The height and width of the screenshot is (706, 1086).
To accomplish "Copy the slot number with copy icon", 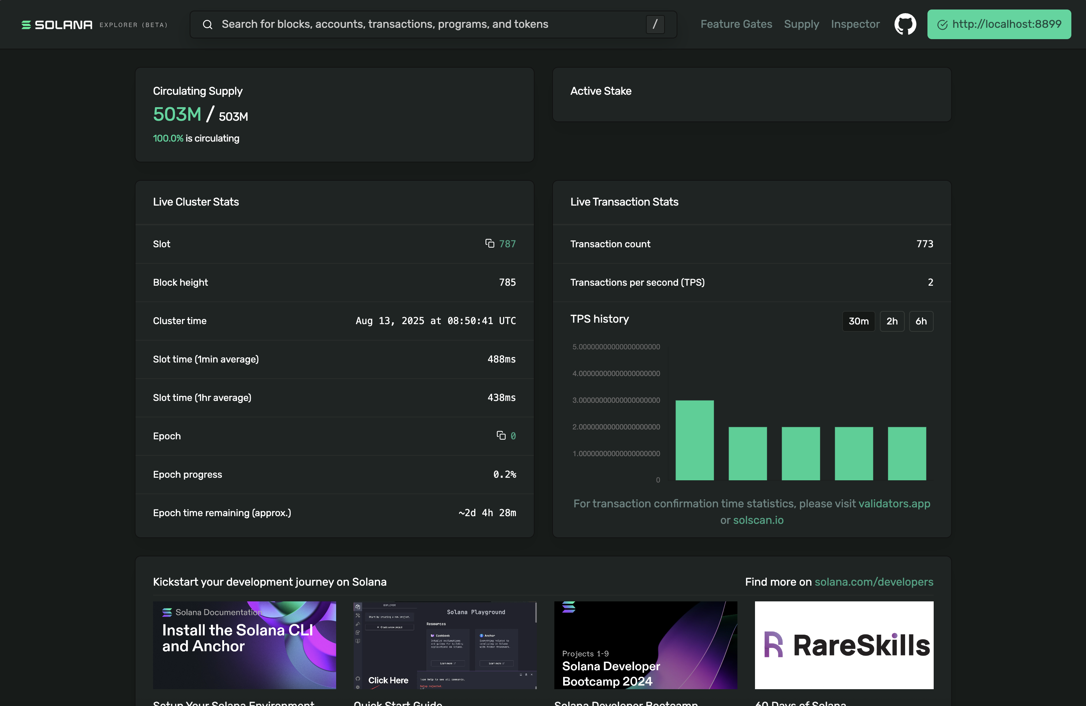I will [x=490, y=243].
